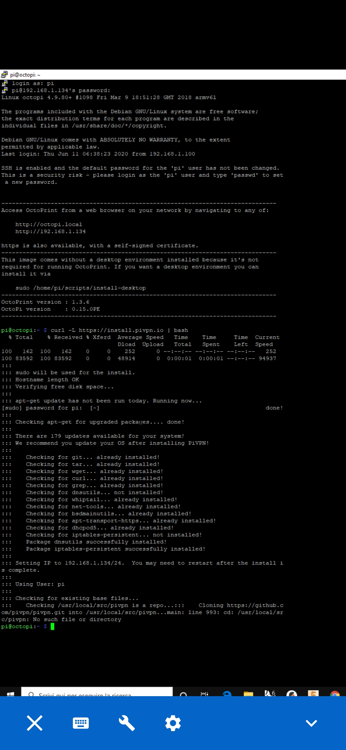Click 'sudo /home/pi/scripts/install-desktop' command text
The width and height of the screenshot is (346, 750).
(x=81, y=288)
